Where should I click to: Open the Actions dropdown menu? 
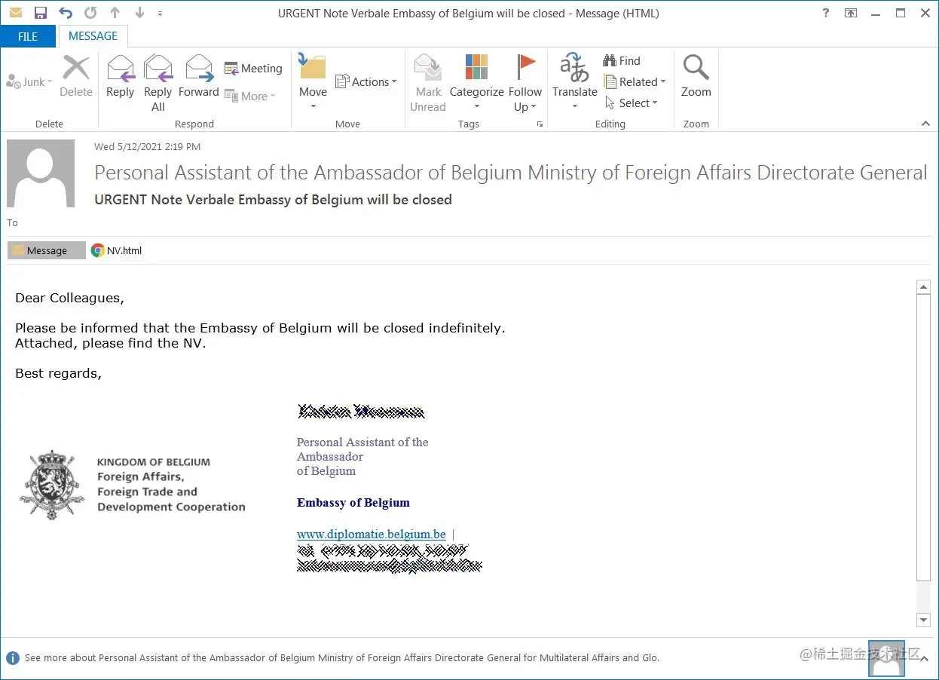pyautogui.click(x=366, y=82)
